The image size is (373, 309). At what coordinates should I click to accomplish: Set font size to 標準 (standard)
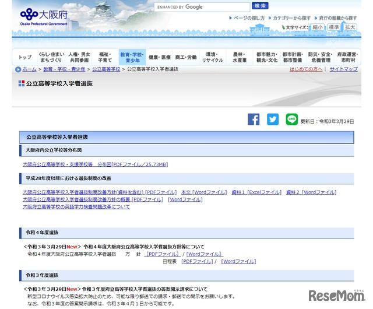[334, 27]
